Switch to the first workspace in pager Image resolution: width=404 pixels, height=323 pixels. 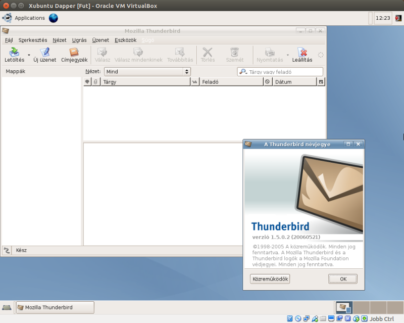pyautogui.click(x=344, y=307)
